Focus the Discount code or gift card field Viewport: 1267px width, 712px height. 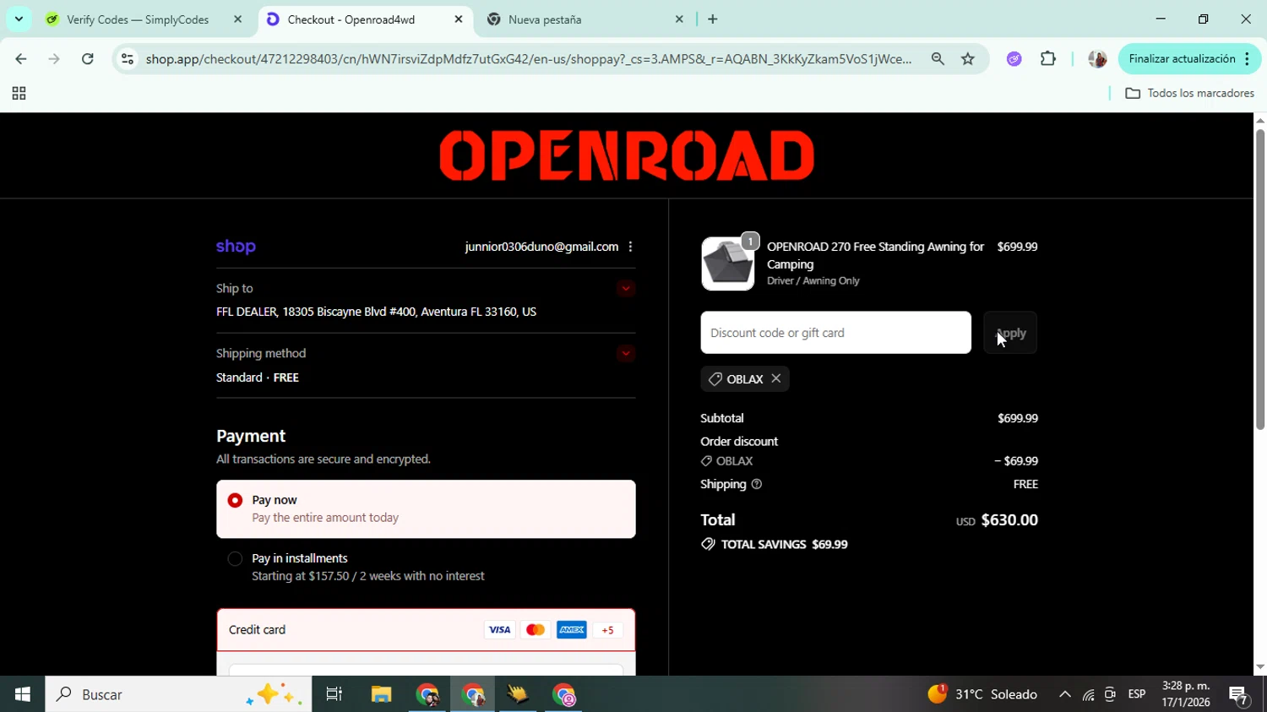[x=835, y=333]
